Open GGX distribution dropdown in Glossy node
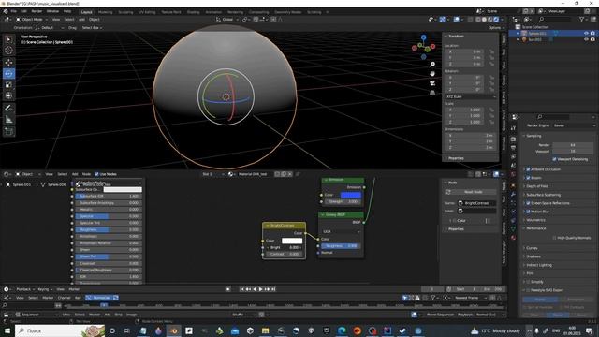Screen dimensions: 599x337 [x=341, y=231]
